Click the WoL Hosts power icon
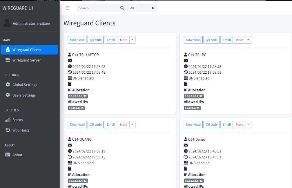Screen dimensions: 292x188 [8, 130]
